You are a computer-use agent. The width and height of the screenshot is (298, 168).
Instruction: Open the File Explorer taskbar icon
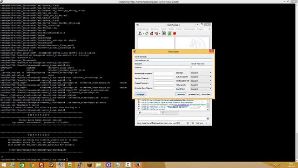click(x=99, y=165)
